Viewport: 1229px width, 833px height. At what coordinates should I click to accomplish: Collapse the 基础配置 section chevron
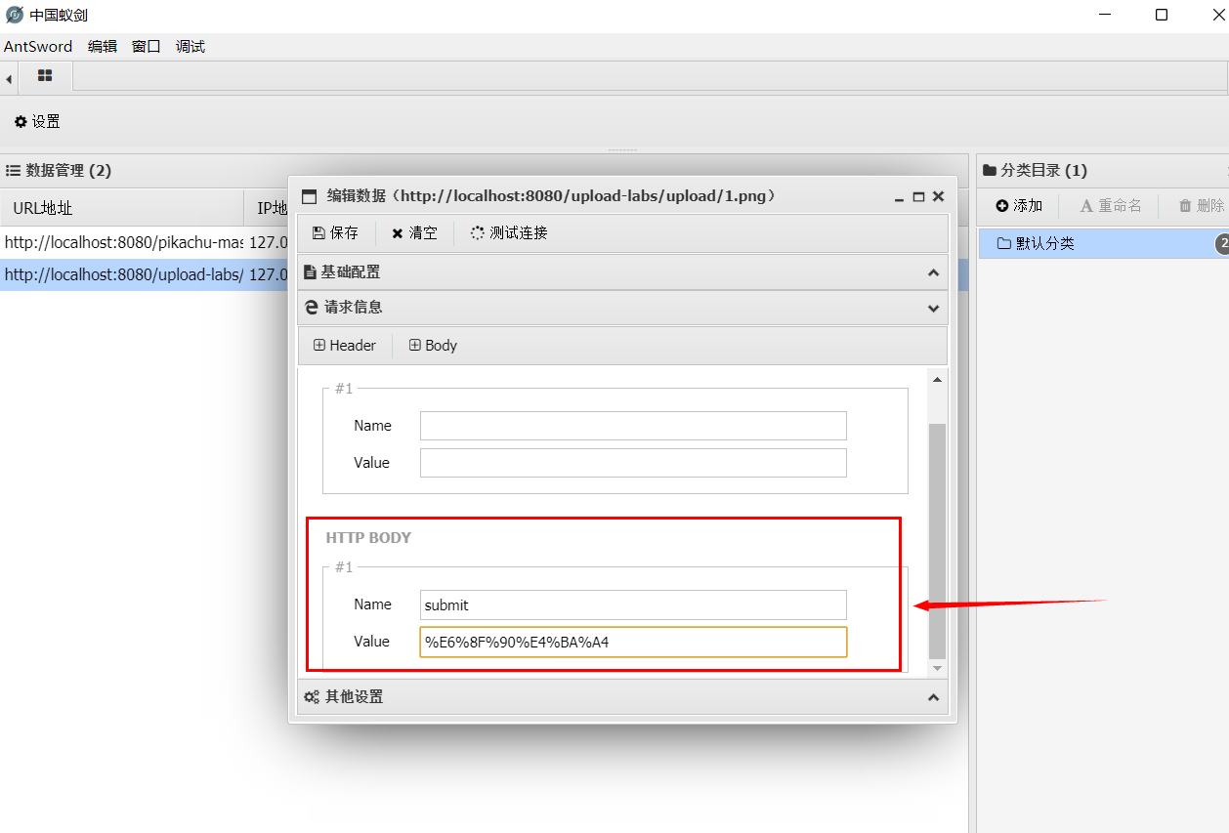pos(933,272)
